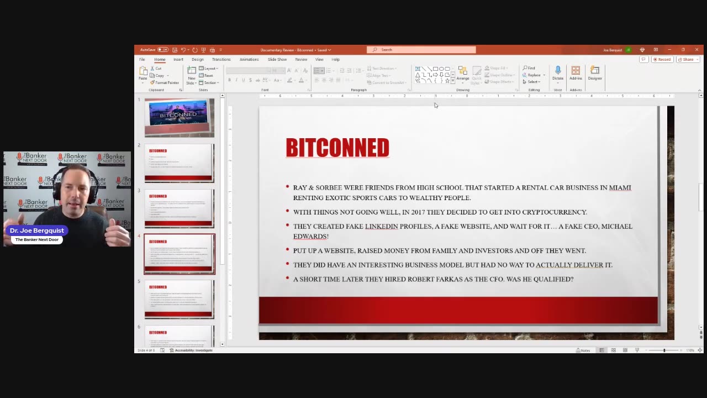Toggle strikethrough formatting
The image size is (707, 398).
click(250, 80)
